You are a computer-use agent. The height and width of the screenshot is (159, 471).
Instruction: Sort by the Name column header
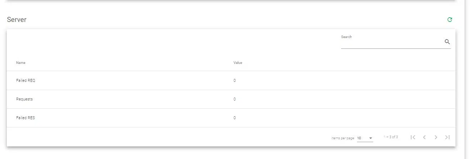21,63
